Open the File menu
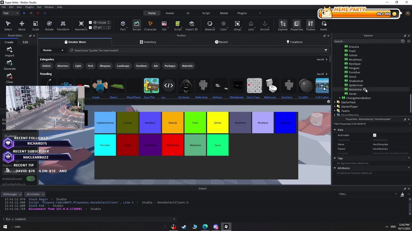The width and height of the screenshot is (412, 231). (x=4, y=7)
